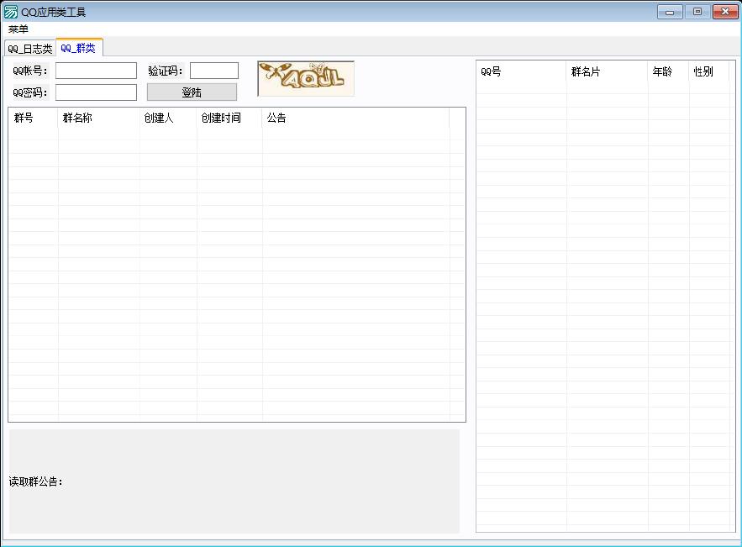Screen dimensions: 742x547
Task: Click the 公告 column header
Action: [355, 118]
